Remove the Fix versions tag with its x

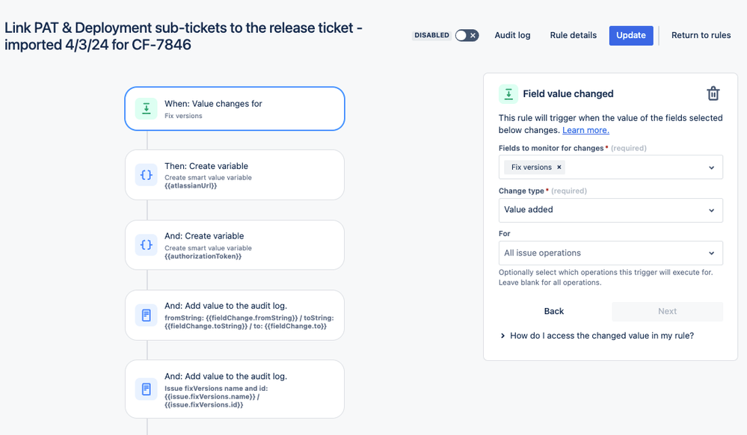point(559,167)
